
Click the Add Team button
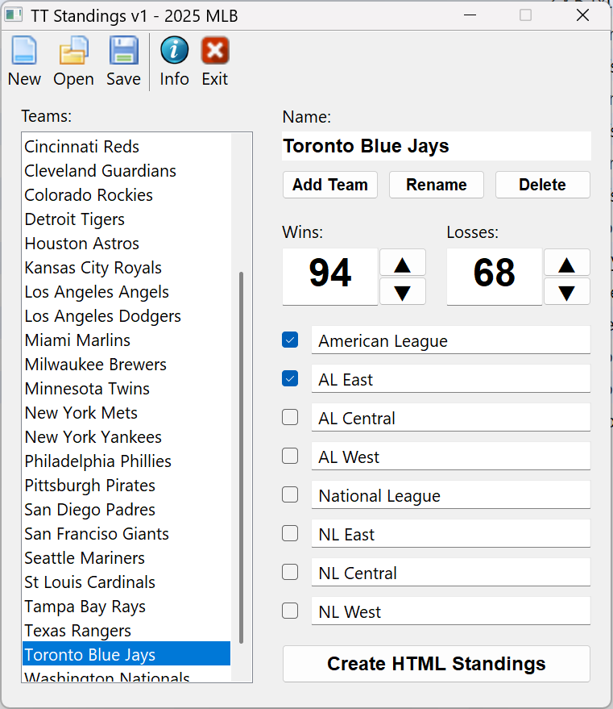coord(330,185)
